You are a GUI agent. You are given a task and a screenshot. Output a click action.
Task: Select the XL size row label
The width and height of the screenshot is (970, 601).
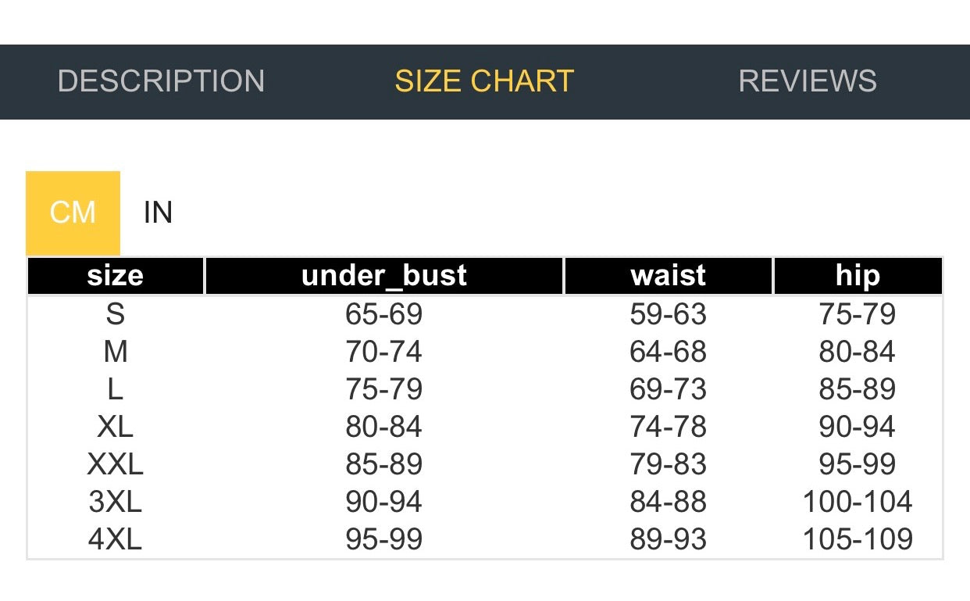point(116,427)
